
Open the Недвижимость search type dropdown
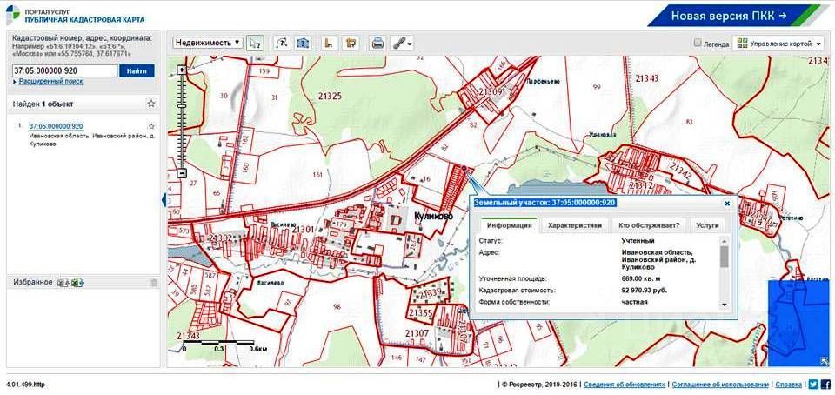208,43
